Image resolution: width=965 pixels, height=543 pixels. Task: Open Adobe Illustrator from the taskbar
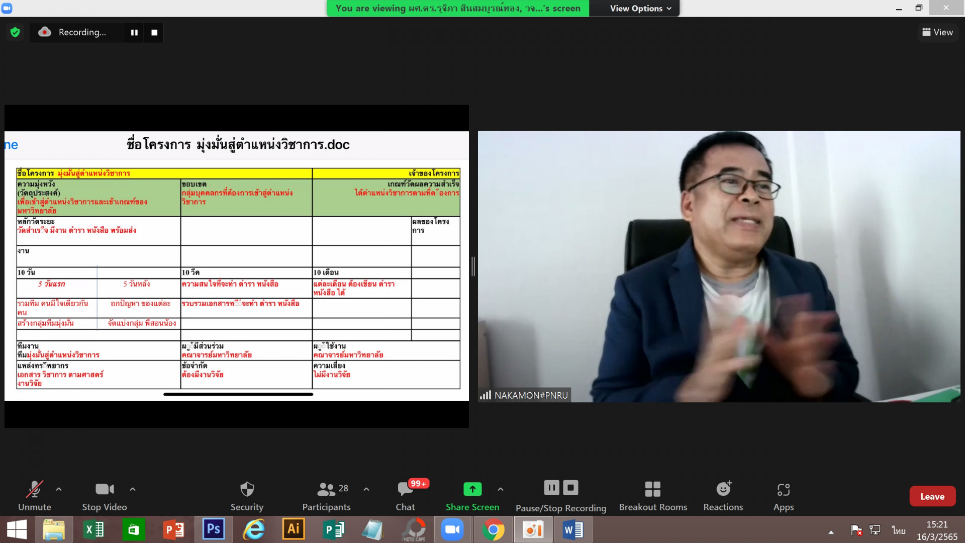293,529
